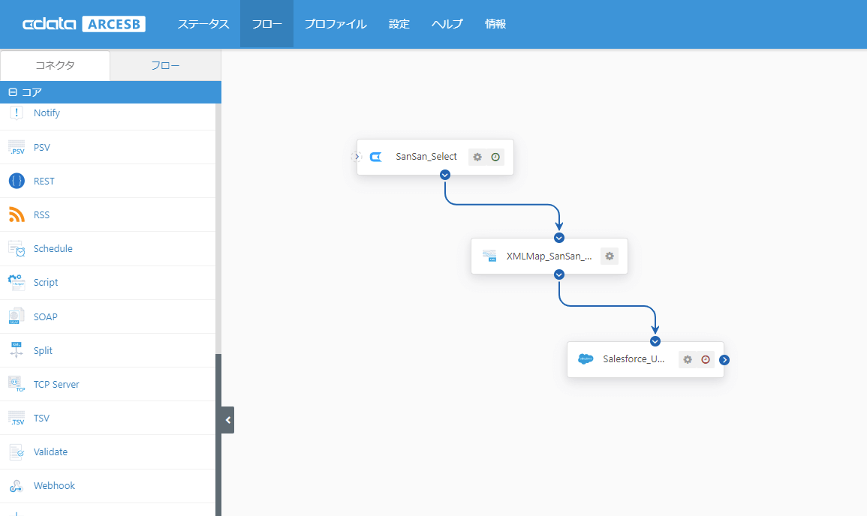Click the Script label in list
The image size is (867, 516).
click(45, 282)
